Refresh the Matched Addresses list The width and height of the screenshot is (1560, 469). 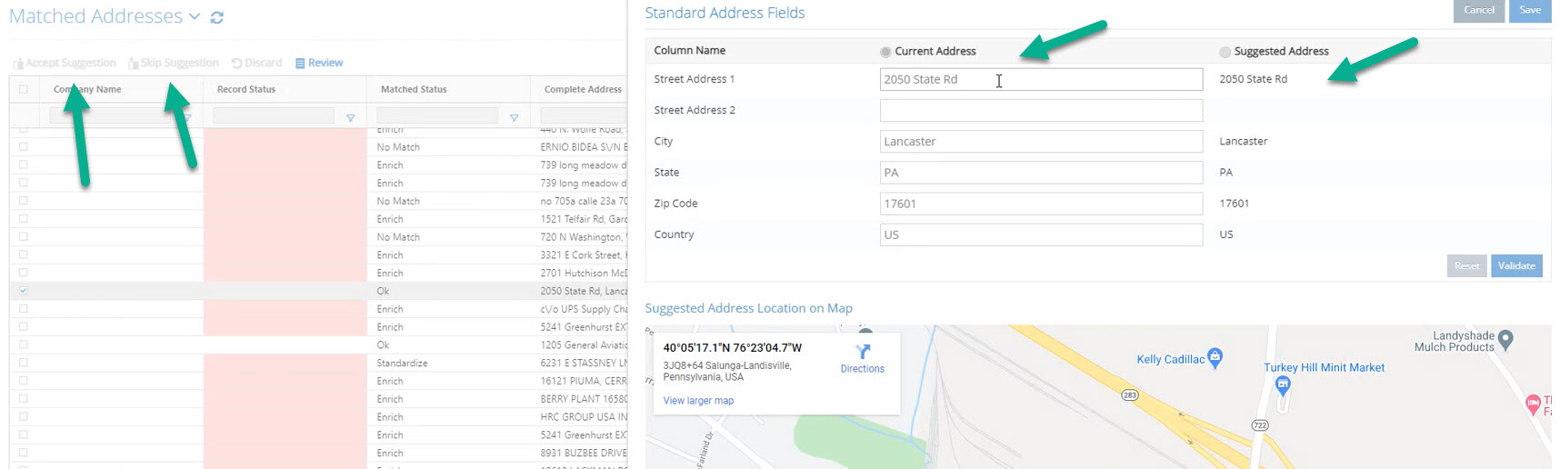(216, 17)
